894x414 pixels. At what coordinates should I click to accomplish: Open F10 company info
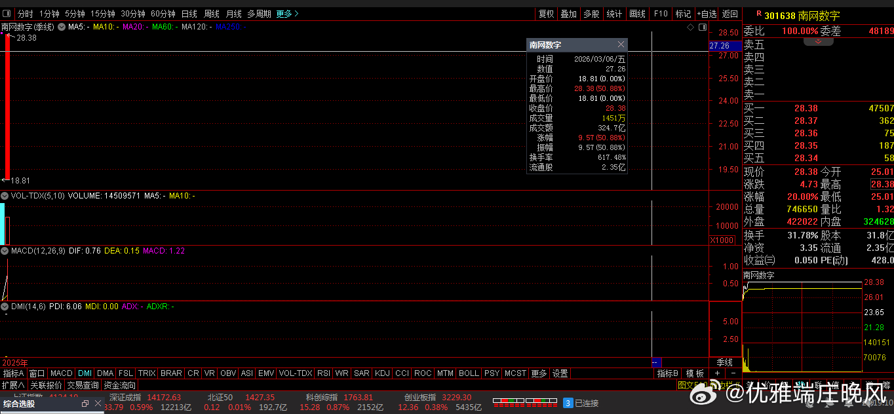coord(661,14)
